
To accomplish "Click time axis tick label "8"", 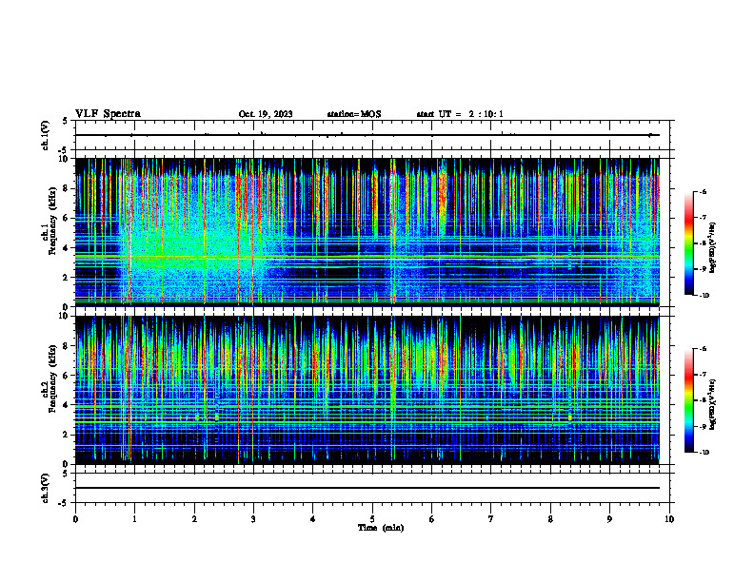I will (550, 519).
